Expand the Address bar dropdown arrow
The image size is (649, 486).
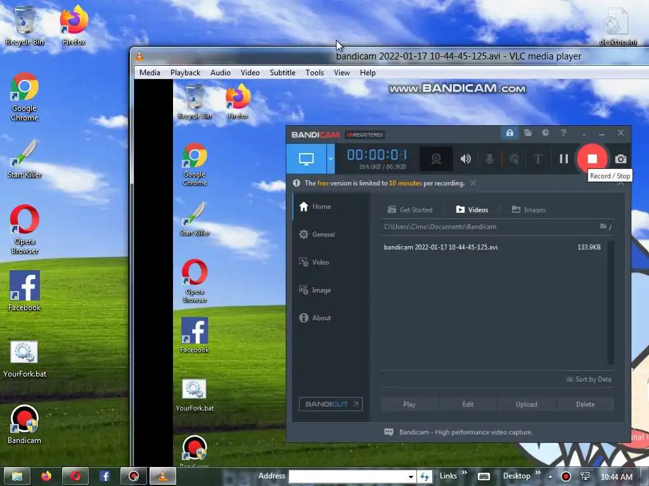[411, 477]
